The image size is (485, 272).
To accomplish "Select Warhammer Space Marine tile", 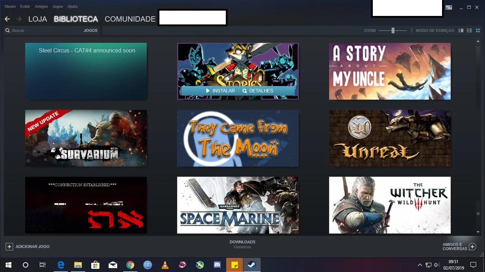I will [x=238, y=205].
